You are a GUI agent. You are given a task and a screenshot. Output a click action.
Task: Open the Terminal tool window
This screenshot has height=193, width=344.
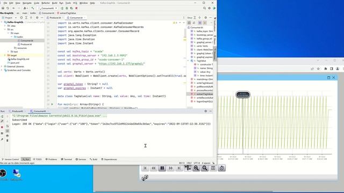(67, 159)
